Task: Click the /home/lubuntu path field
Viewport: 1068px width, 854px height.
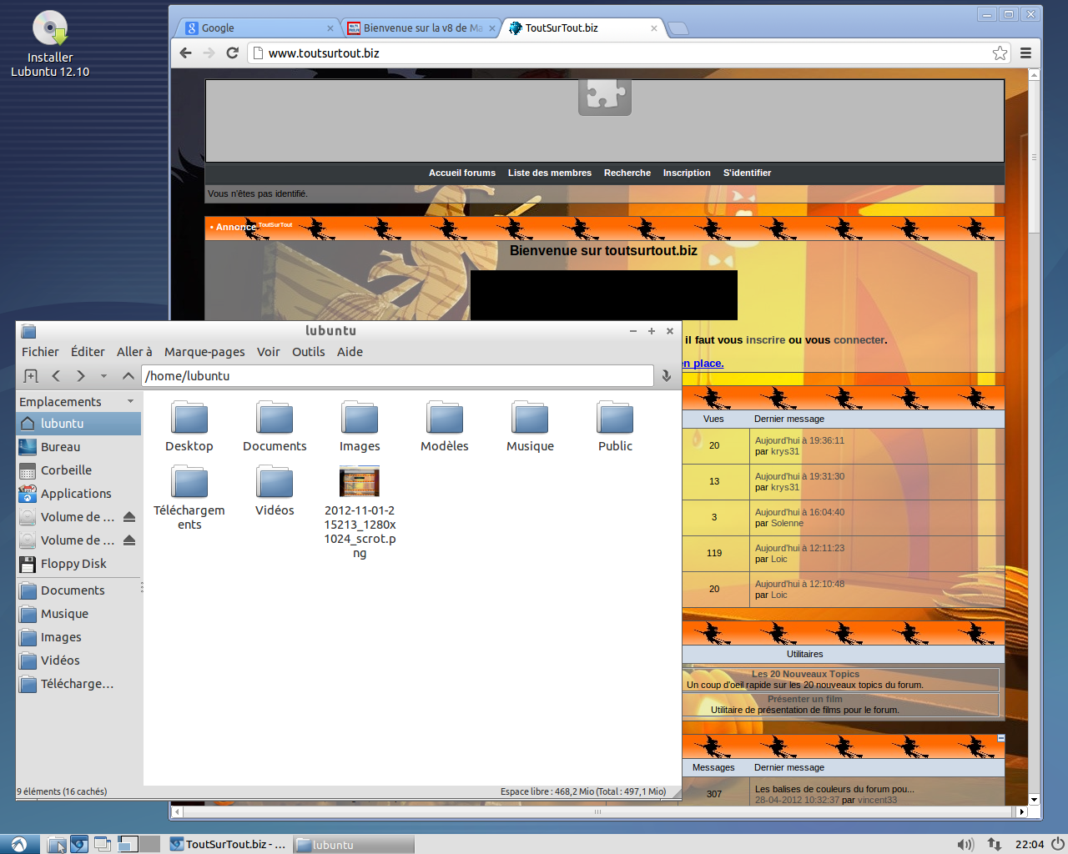Action: (397, 376)
